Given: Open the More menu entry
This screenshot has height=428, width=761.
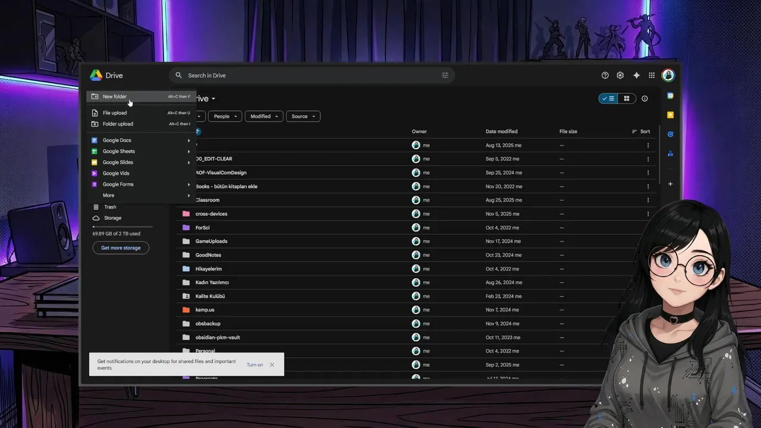Looking at the screenshot, I should click(141, 196).
